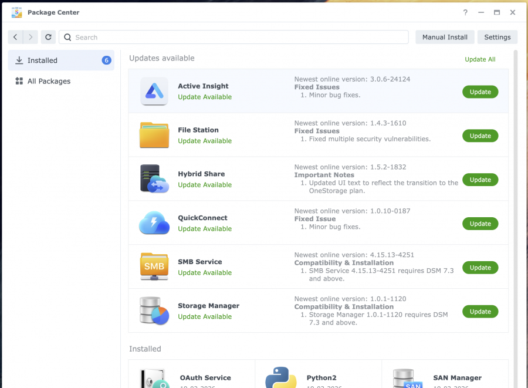Go back with the left arrow
This screenshot has width=528, height=388.
[x=15, y=37]
